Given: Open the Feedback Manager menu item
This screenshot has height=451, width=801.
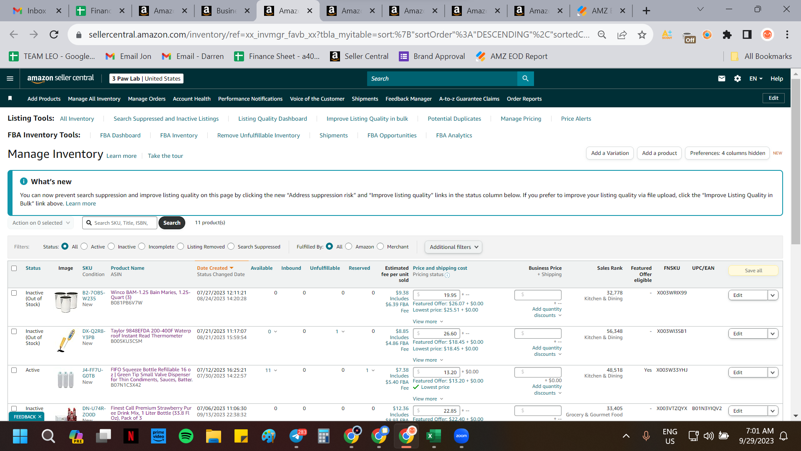Looking at the screenshot, I should pos(409,99).
